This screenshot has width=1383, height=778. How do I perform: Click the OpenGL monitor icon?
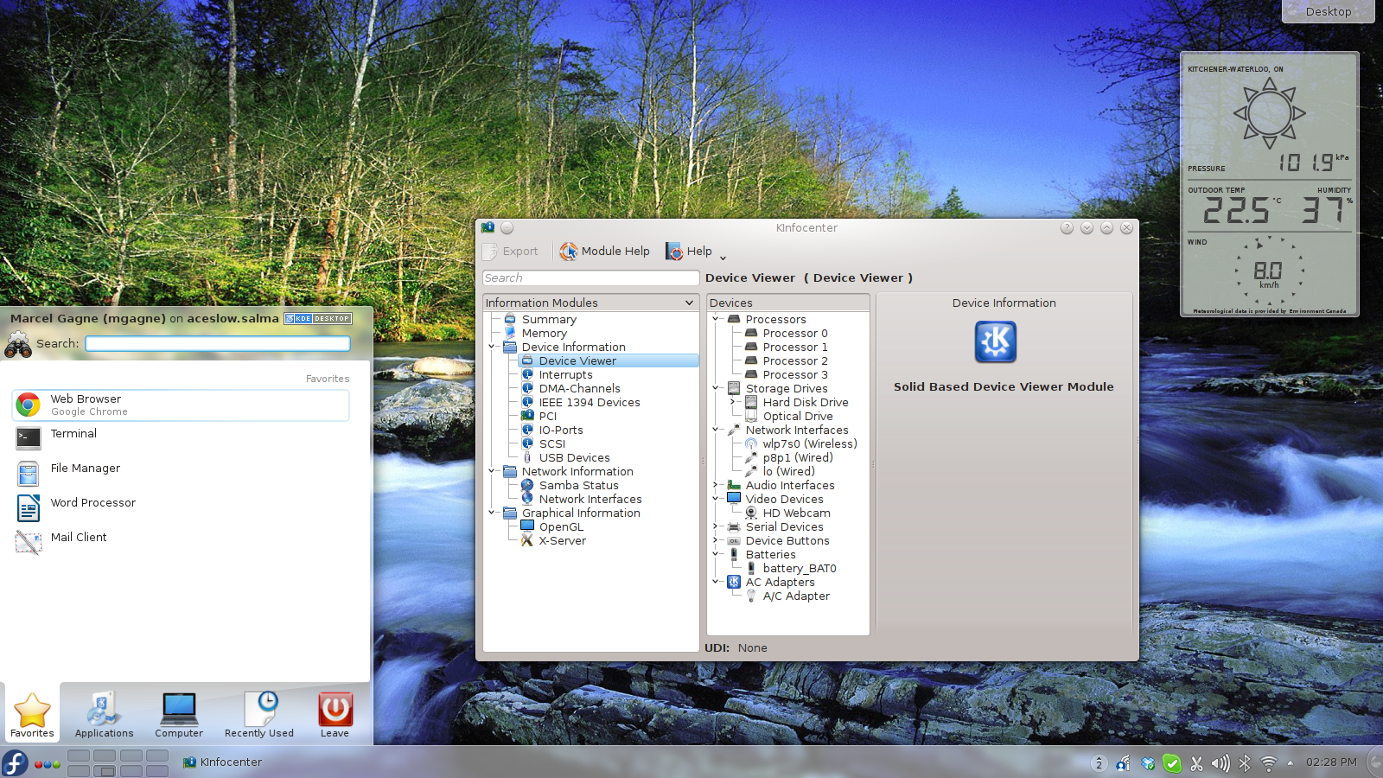527,526
